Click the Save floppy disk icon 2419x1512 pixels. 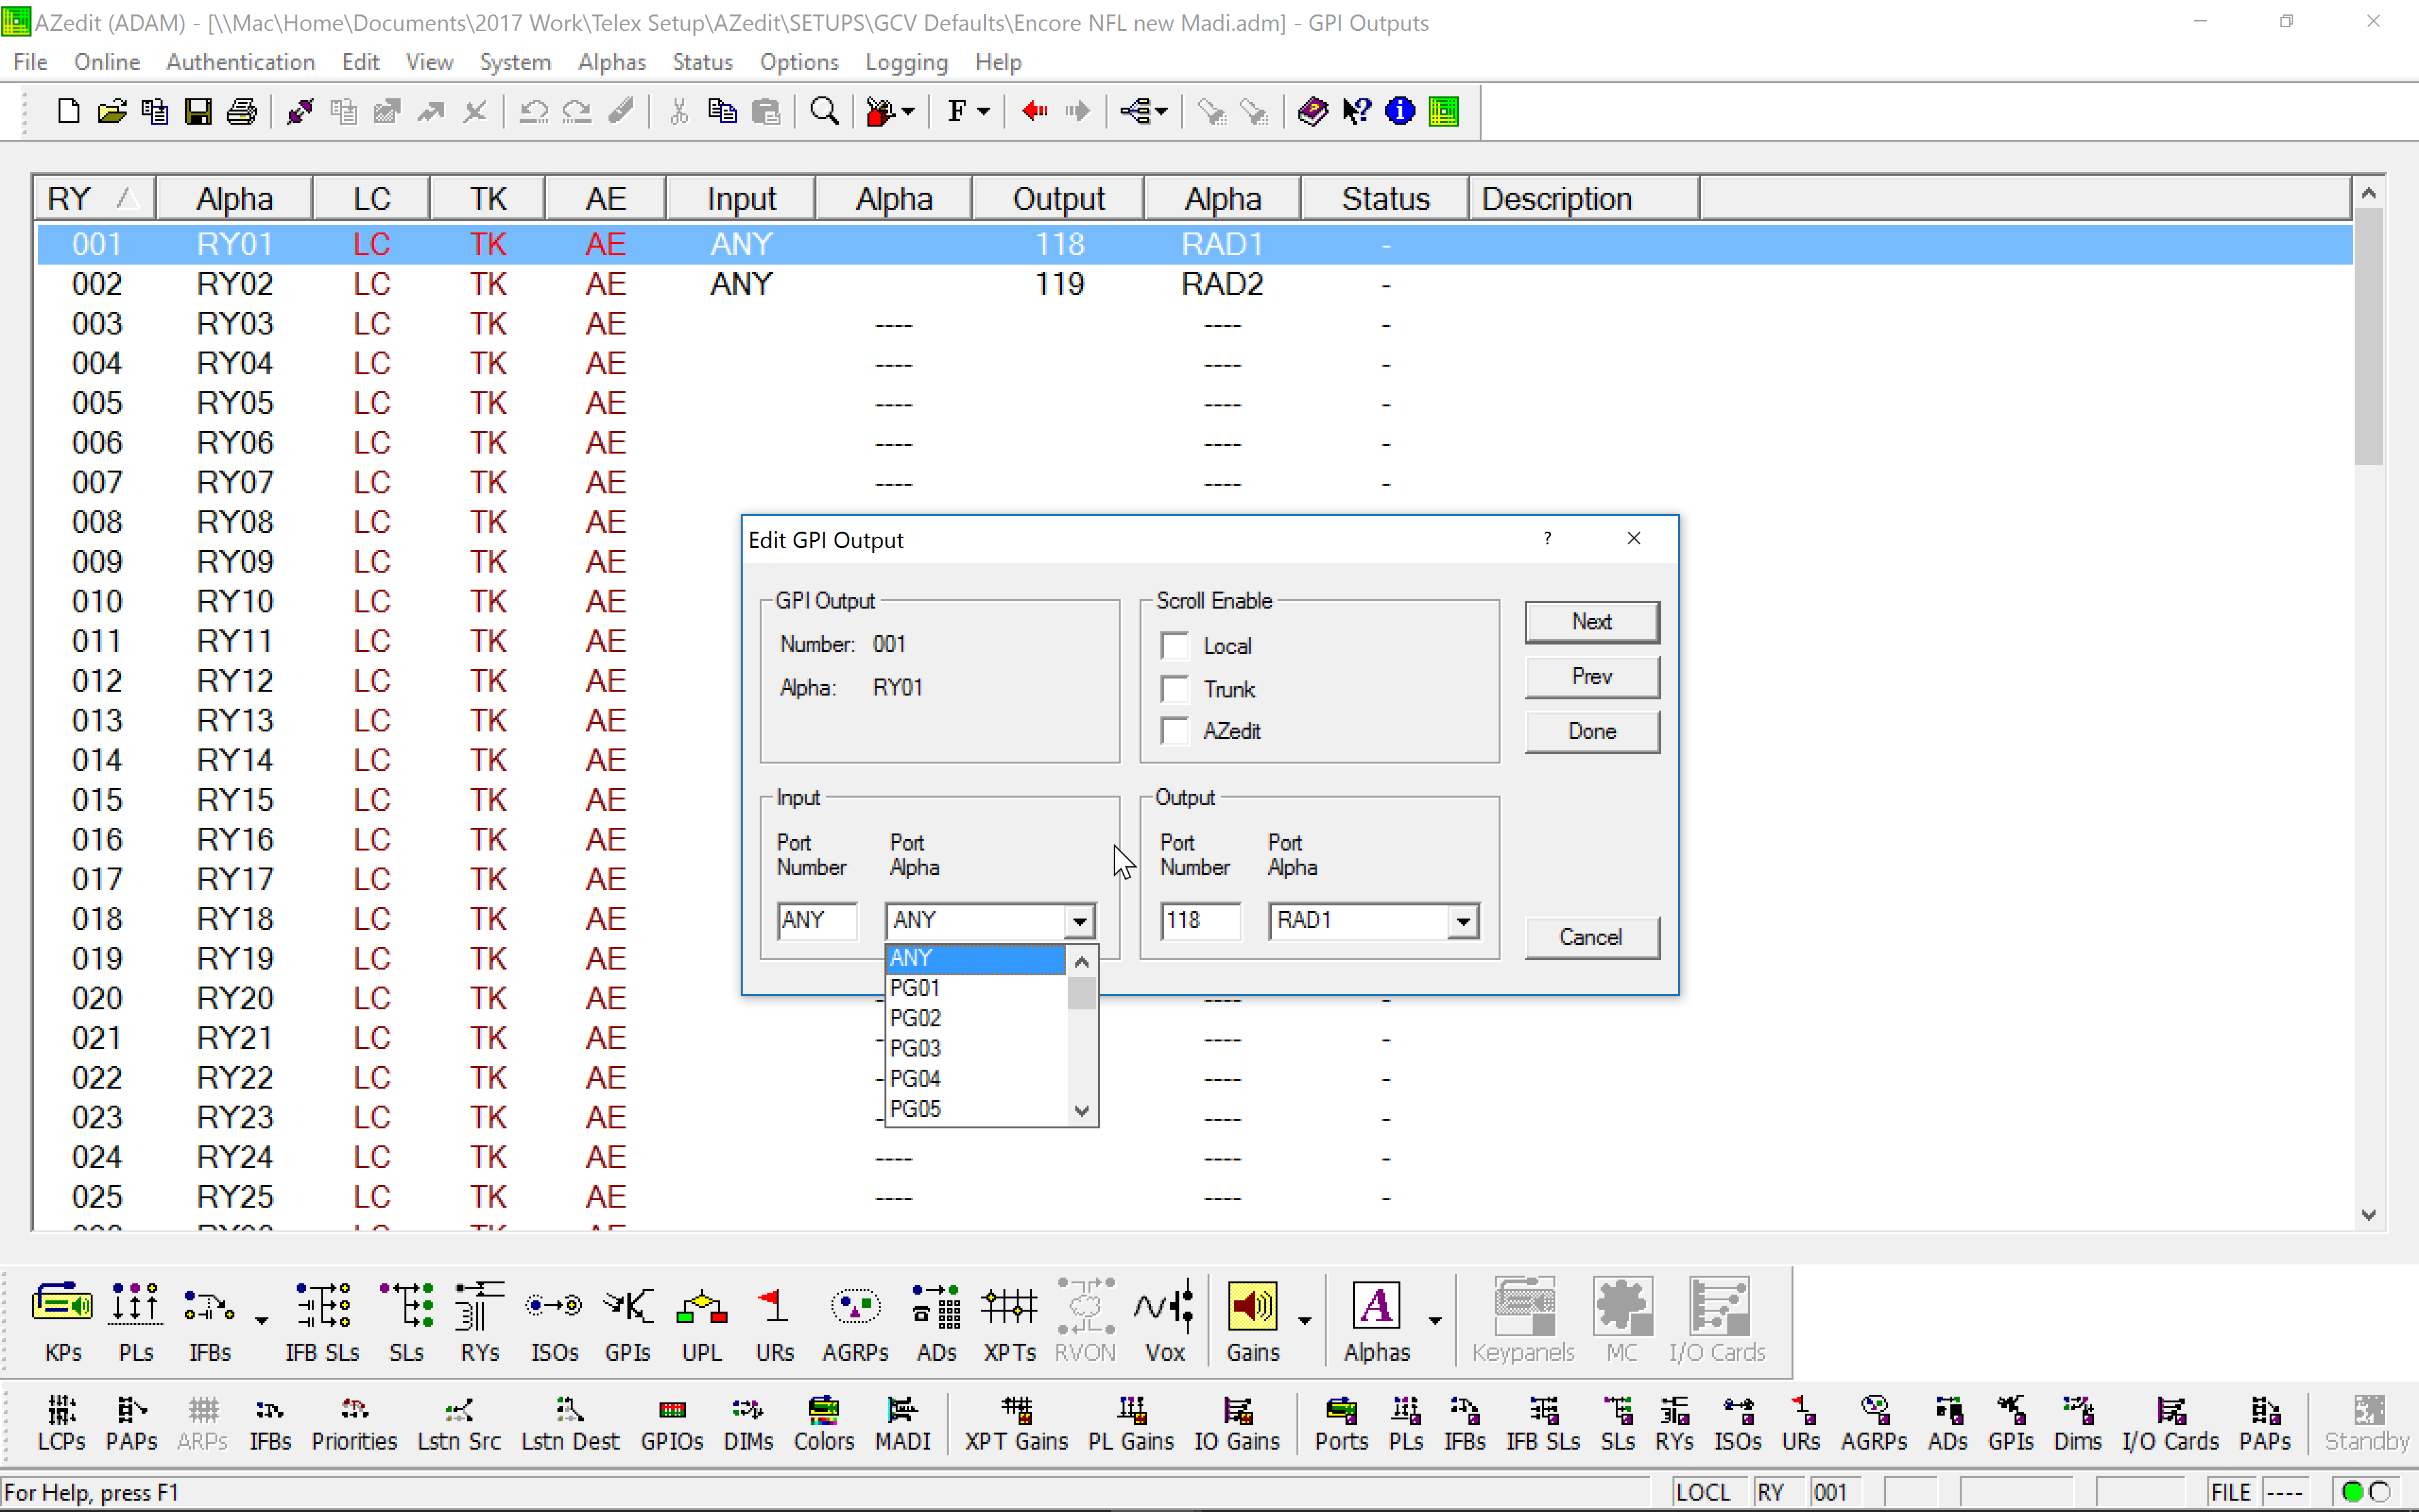[198, 111]
